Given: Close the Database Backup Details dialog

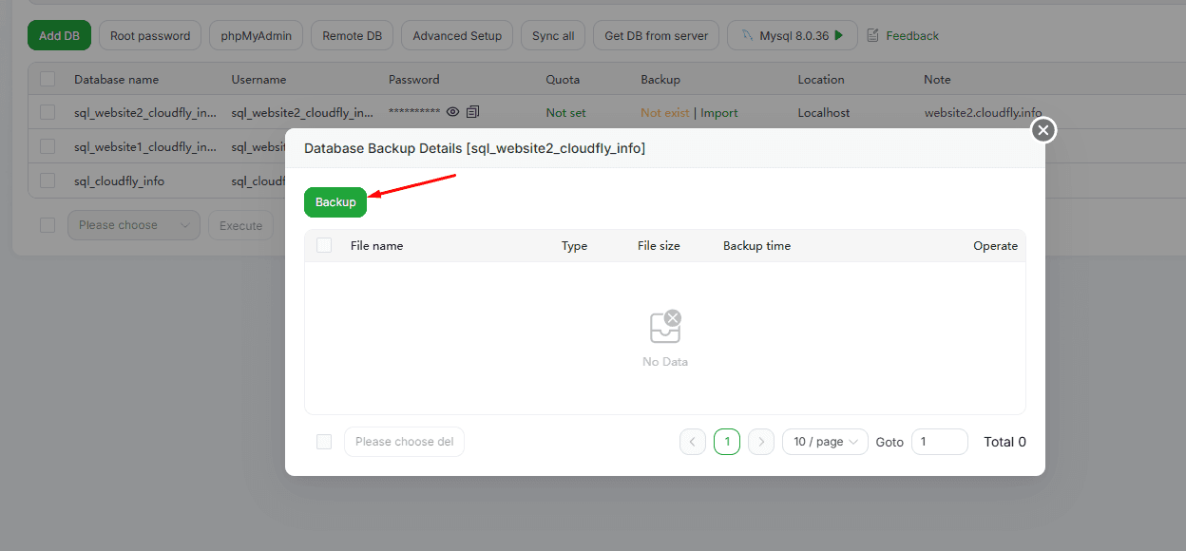Looking at the screenshot, I should pyautogui.click(x=1043, y=130).
